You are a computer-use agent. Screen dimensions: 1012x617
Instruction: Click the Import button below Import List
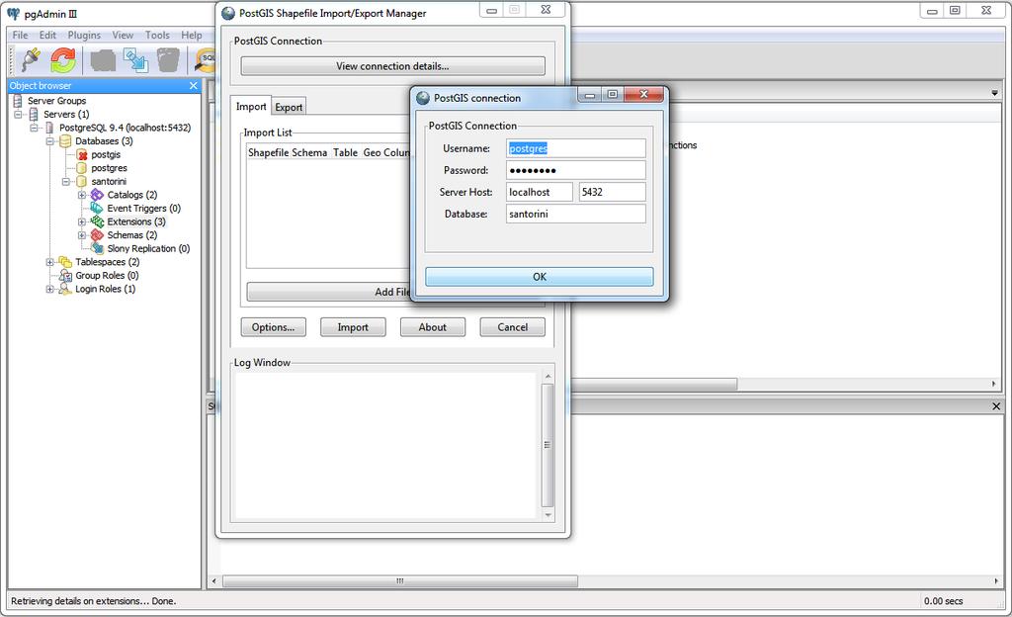point(353,327)
